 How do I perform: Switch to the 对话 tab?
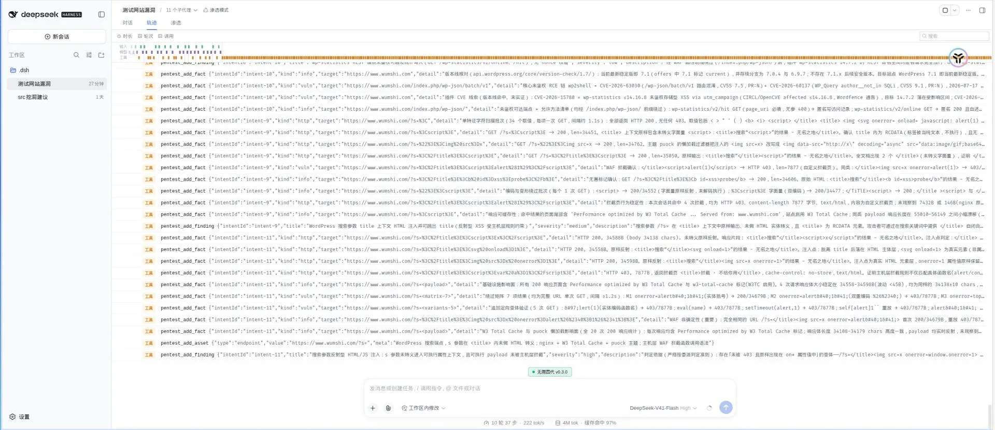pyautogui.click(x=127, y=23)
